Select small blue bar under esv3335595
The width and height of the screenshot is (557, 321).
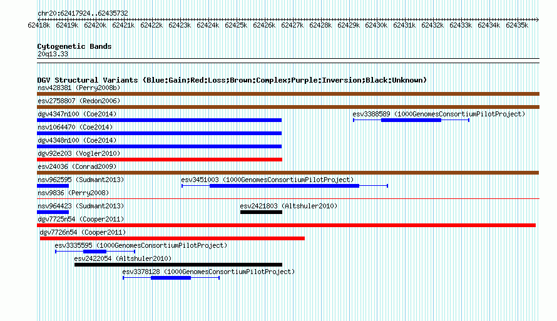(95, 252)
